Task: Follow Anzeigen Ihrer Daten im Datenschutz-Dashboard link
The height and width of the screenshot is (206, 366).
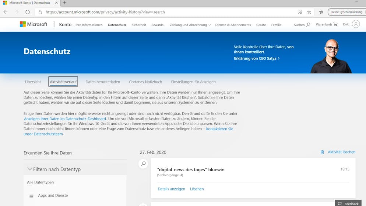Action: pos(65,119)
